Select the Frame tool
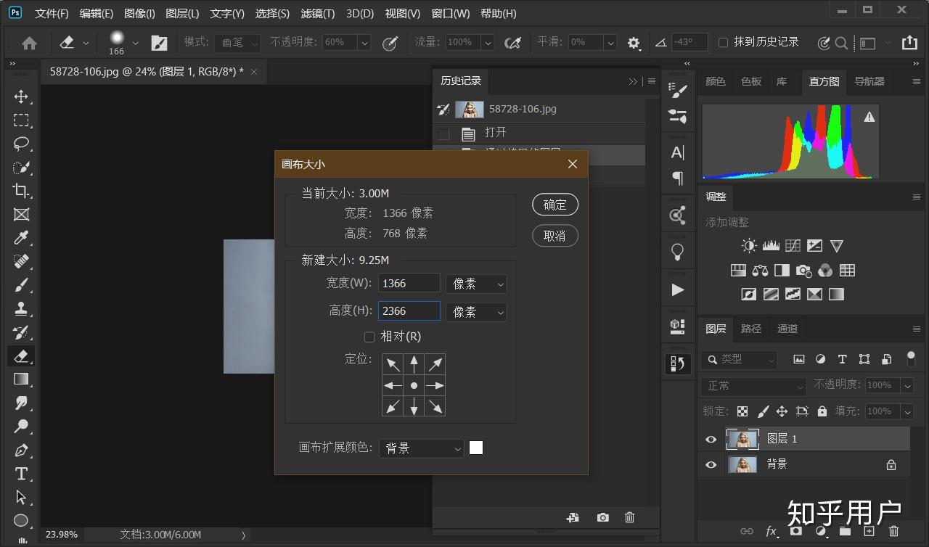 (21, 215)
